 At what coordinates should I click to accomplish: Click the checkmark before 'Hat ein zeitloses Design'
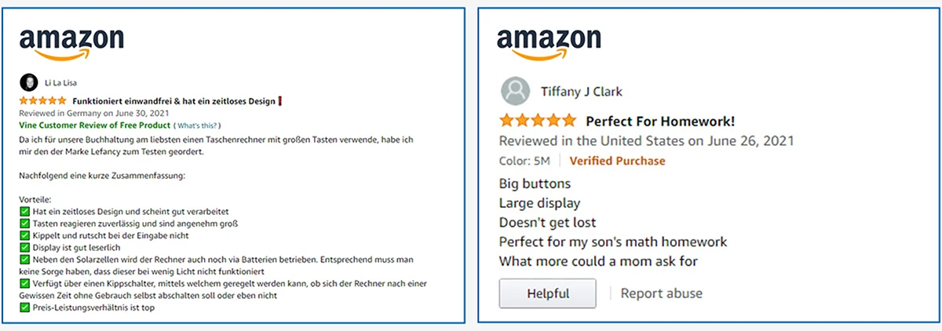pyautogui.click(x=24, y=211)
